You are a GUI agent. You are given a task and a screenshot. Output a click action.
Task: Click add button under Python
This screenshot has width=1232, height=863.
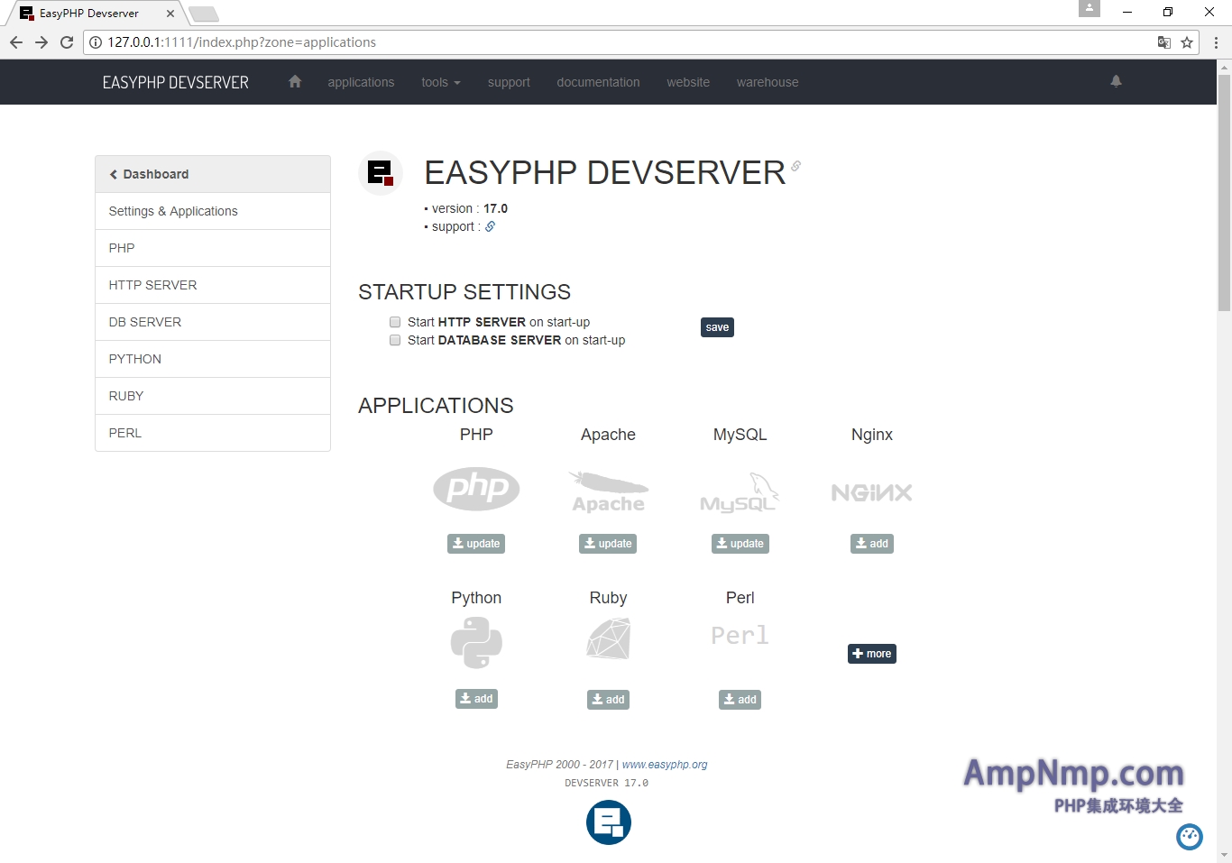tap(476, 699)
